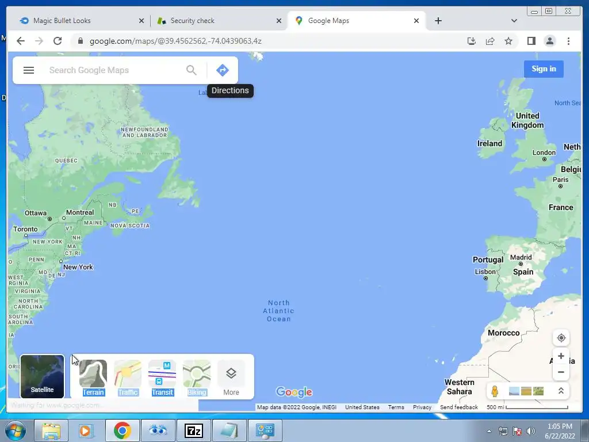Open the imagery thumbnails strip
Image resolution: width=589 pixels, height=442 pixels.
(526, 391)
